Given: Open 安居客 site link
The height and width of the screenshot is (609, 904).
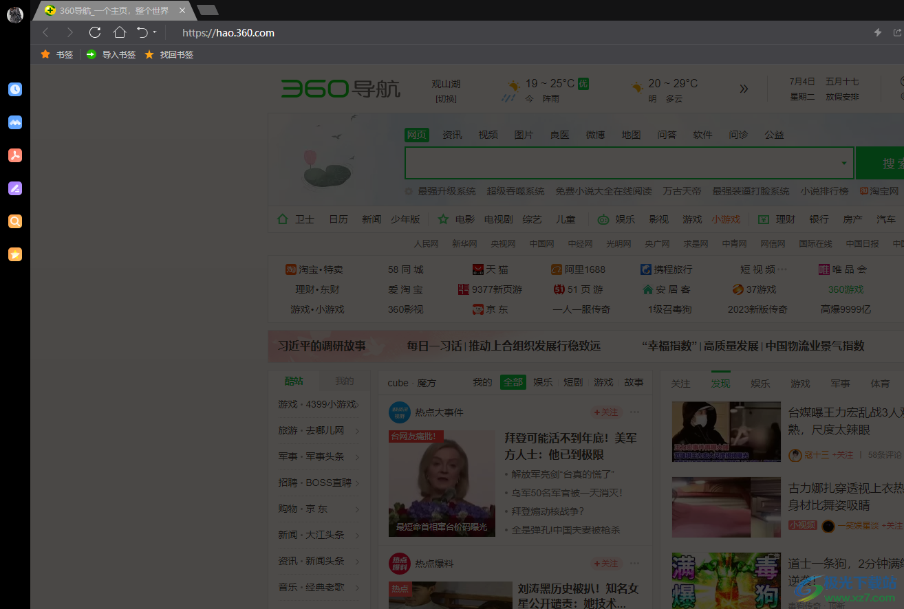Looking at the screenshot, I should tap(666, 289).
